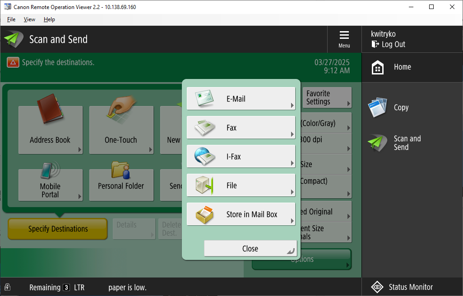Open the View menu
The height and width of the screenshot is (296, 463).
point(29,19)
